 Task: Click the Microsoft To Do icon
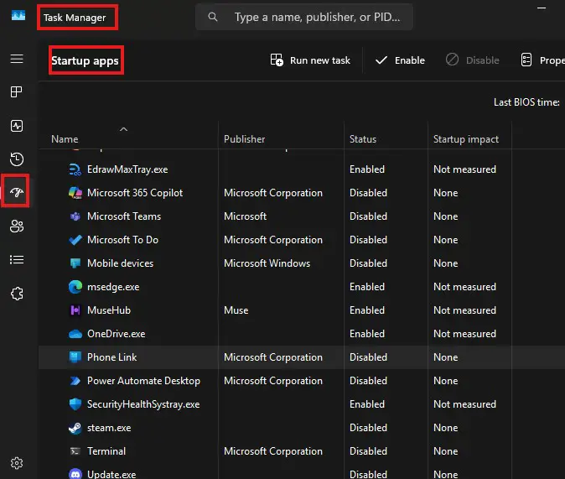pos(75,240)
